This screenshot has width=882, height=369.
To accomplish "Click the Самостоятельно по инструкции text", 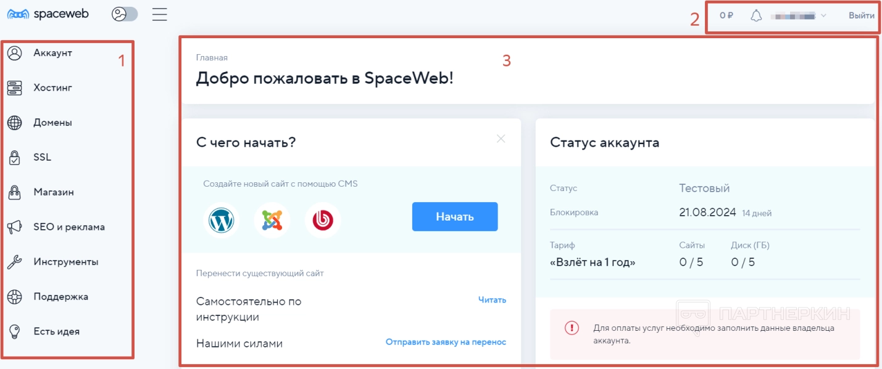I will [249, 309].
